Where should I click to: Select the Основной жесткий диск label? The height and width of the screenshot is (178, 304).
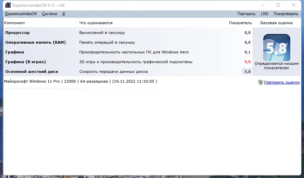pos(32,72)
